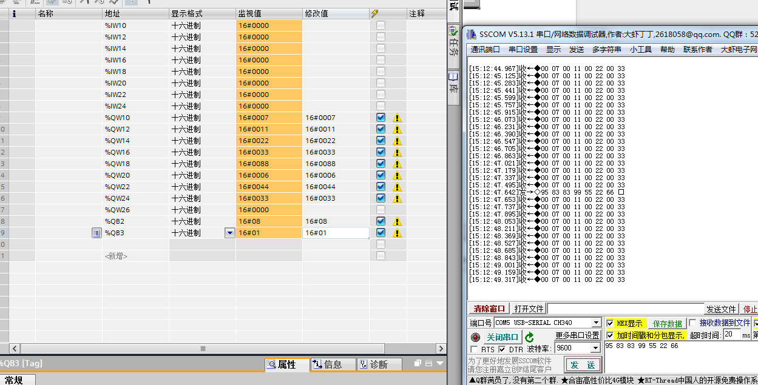Click the warning triangle in the %QW10 row

coord(398,118)
